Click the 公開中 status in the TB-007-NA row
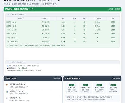 coord(113,41)
